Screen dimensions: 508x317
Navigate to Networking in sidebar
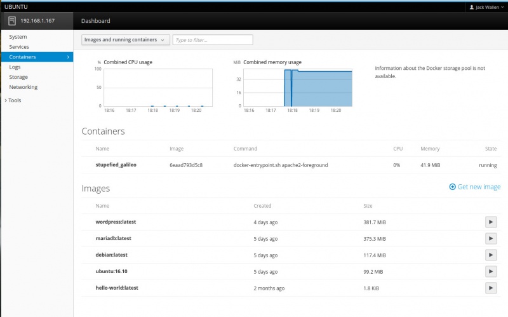[x=23, y=87]
